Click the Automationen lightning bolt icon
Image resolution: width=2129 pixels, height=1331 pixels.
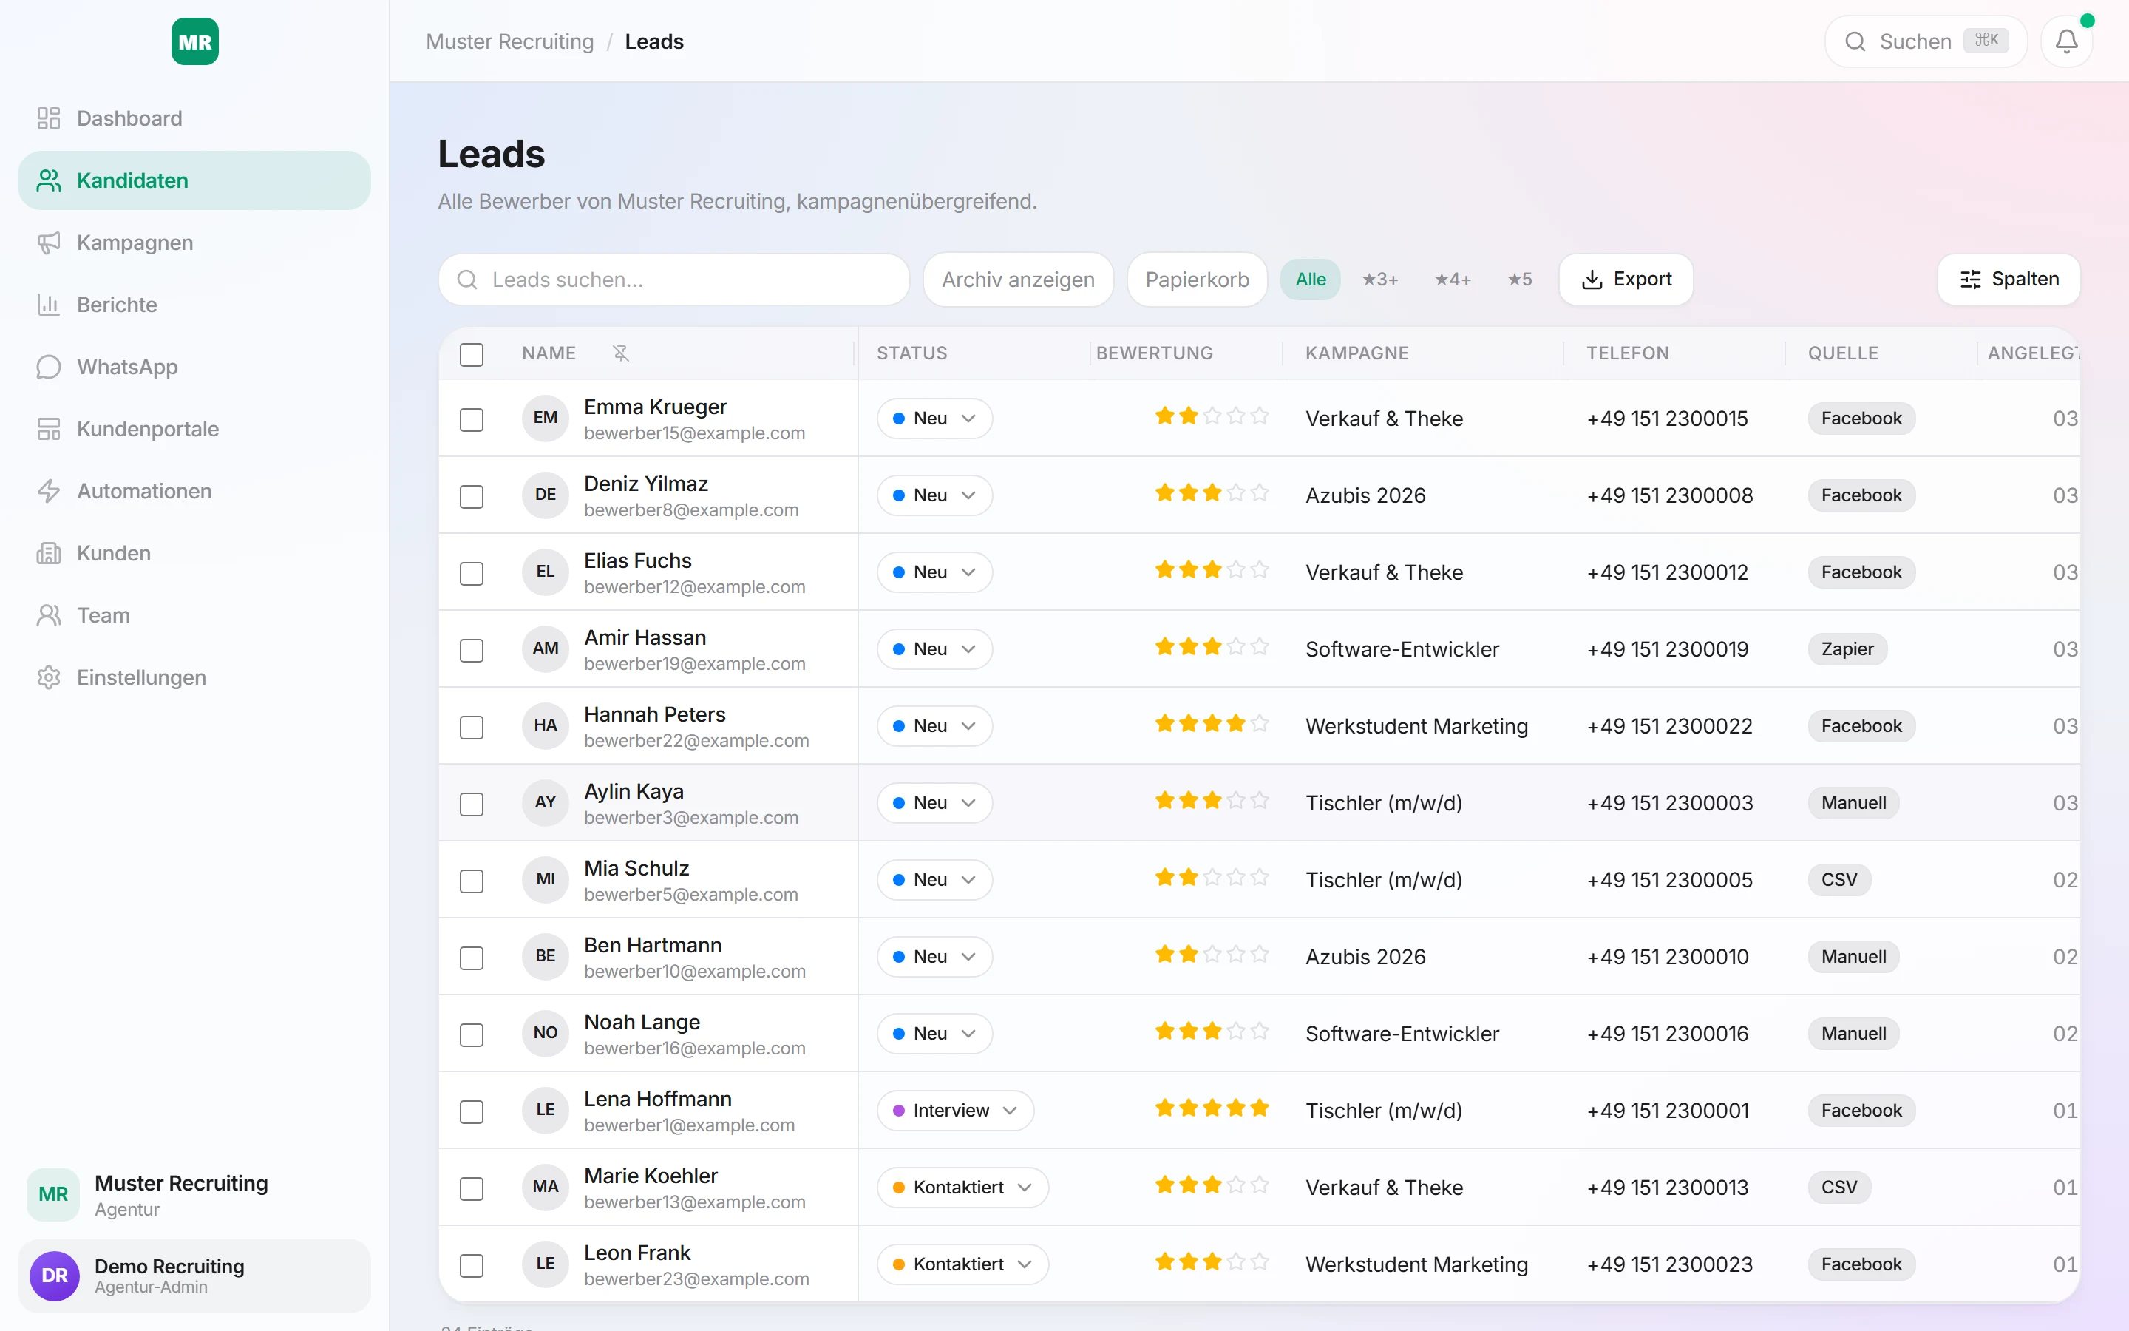click(x=48, y=491)
